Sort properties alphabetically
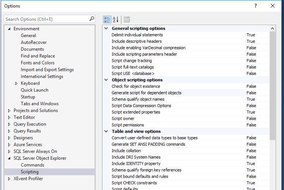 coord(116,19)
